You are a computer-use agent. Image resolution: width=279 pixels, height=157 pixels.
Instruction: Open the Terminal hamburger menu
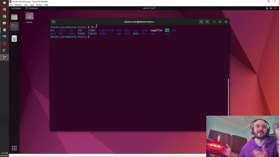(208, 22)
